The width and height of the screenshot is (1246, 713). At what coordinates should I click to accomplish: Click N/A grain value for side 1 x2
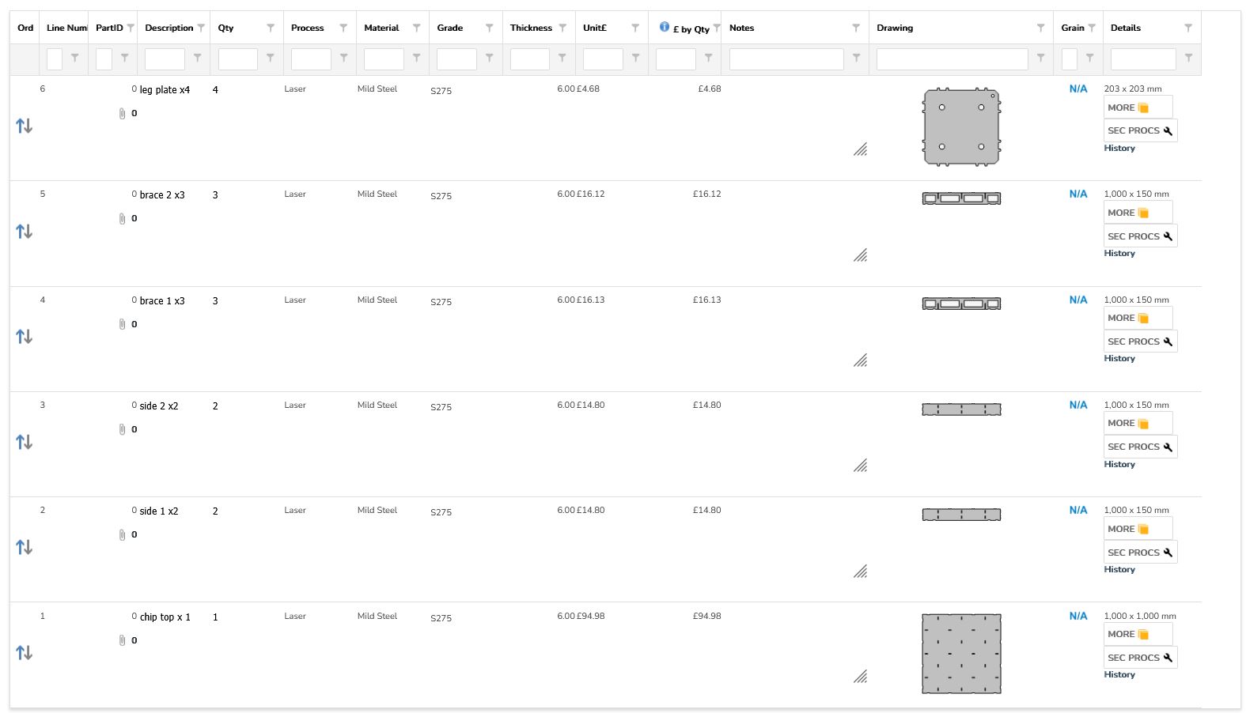pyautogui.click(x=1077, y=511)
